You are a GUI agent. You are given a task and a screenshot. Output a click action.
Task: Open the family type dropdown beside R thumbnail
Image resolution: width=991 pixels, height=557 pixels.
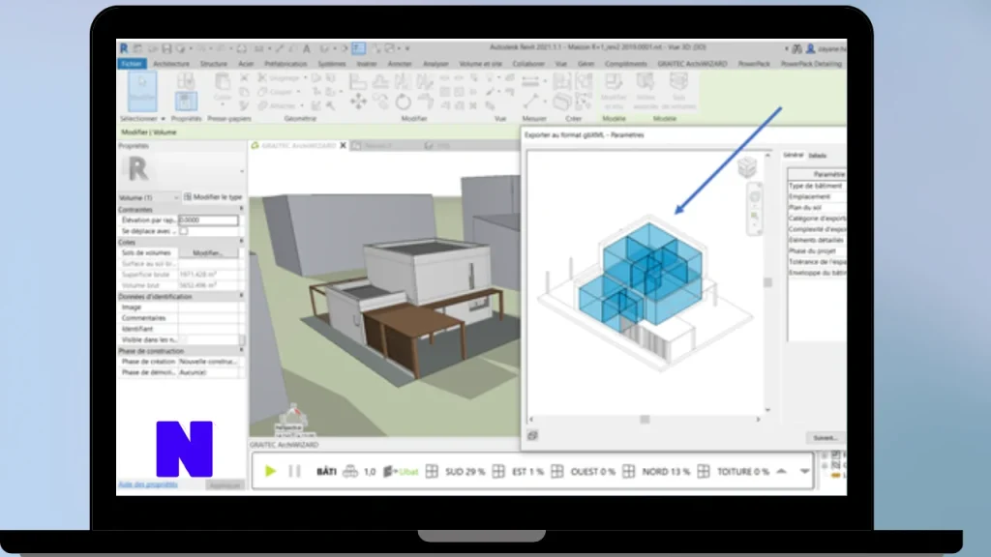pyautogui.click(x=241, y=171)
